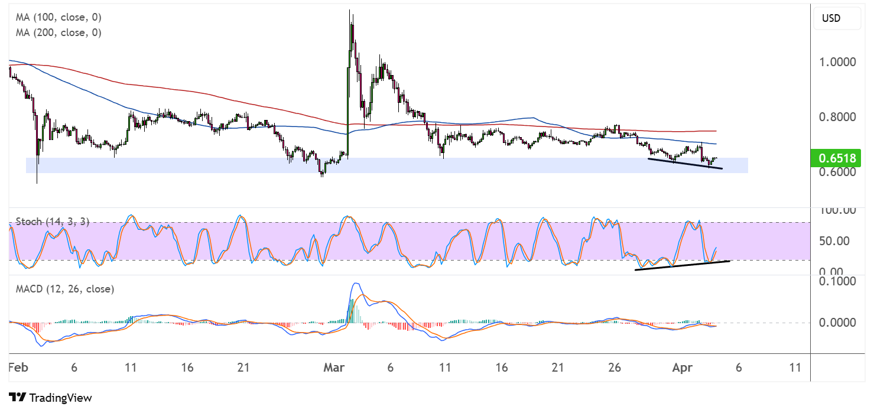Click the MACD 0.1000 axis value

838,281
